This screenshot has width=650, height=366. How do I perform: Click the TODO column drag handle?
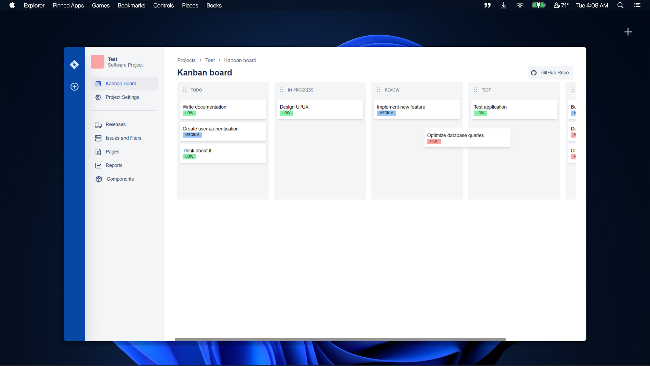[185, 90]
